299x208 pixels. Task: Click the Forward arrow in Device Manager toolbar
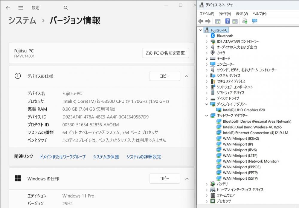(x=208, y=21)
